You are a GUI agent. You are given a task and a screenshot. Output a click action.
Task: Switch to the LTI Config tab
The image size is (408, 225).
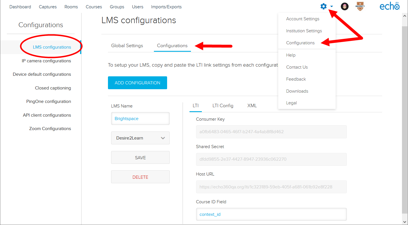tap(223, 106)
